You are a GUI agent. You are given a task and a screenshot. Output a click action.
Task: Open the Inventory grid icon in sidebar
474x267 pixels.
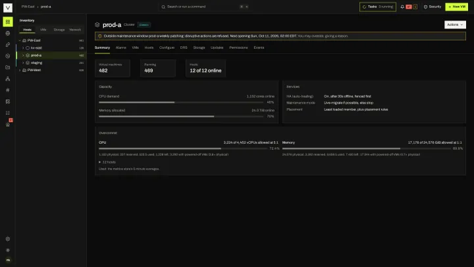[8, 22]
